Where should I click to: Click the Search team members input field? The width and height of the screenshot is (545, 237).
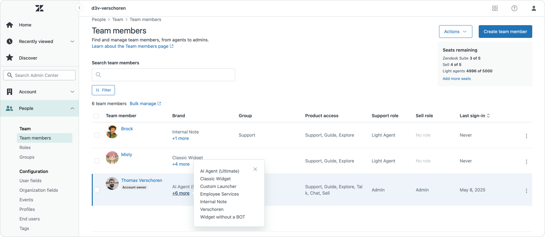pos(163,75)
